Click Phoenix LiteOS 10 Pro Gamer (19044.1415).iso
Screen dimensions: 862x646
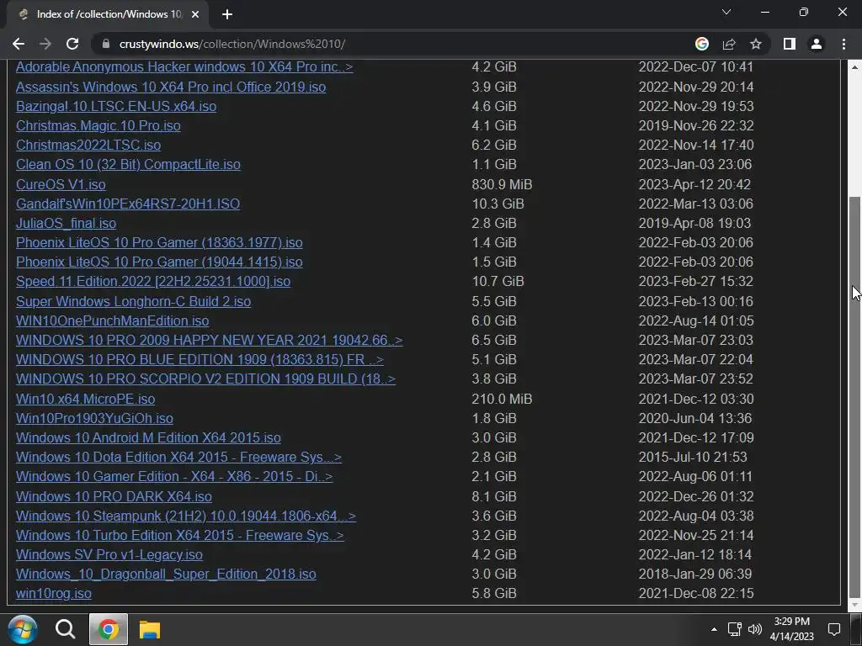[x=159, y=262]
